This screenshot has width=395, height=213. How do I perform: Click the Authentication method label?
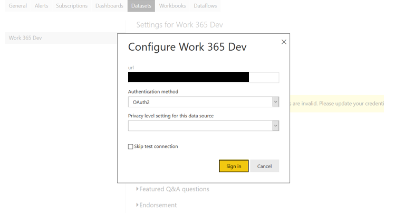click(153, 91)
